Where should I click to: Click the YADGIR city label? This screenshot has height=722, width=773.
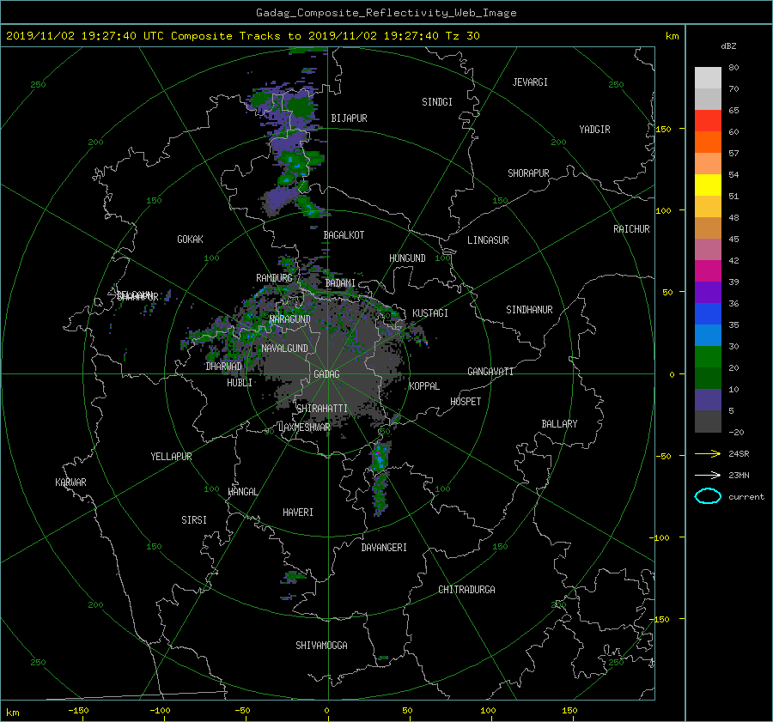(594, 130)
